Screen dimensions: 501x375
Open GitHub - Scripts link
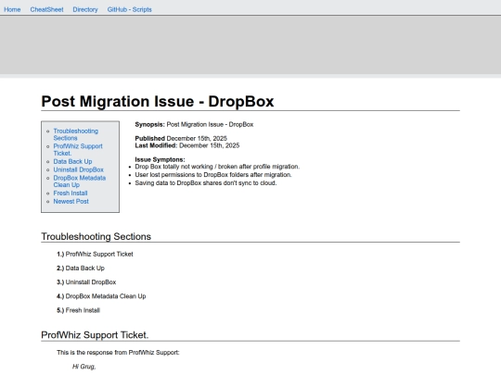click(x=129, y=9)
